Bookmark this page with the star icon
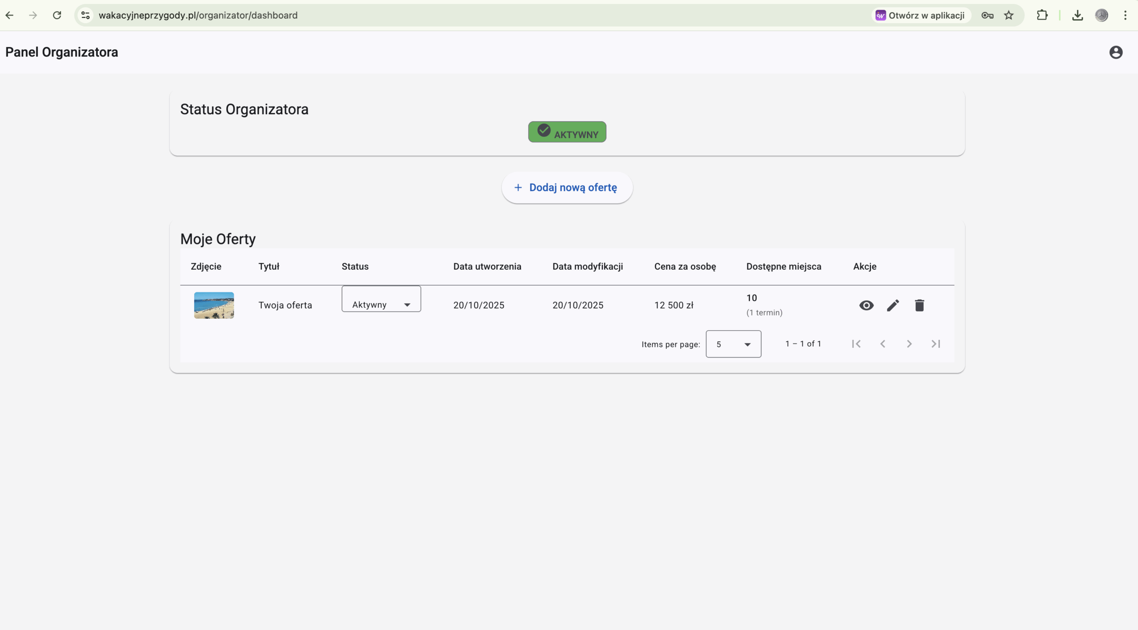The height and width of the screenshot is (630, 1138). [1009, 16]
